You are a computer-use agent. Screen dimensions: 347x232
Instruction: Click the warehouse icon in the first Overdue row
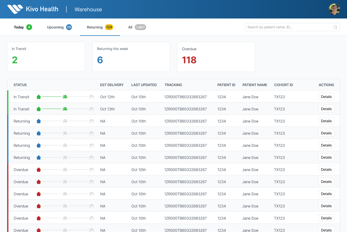(92, 170)
